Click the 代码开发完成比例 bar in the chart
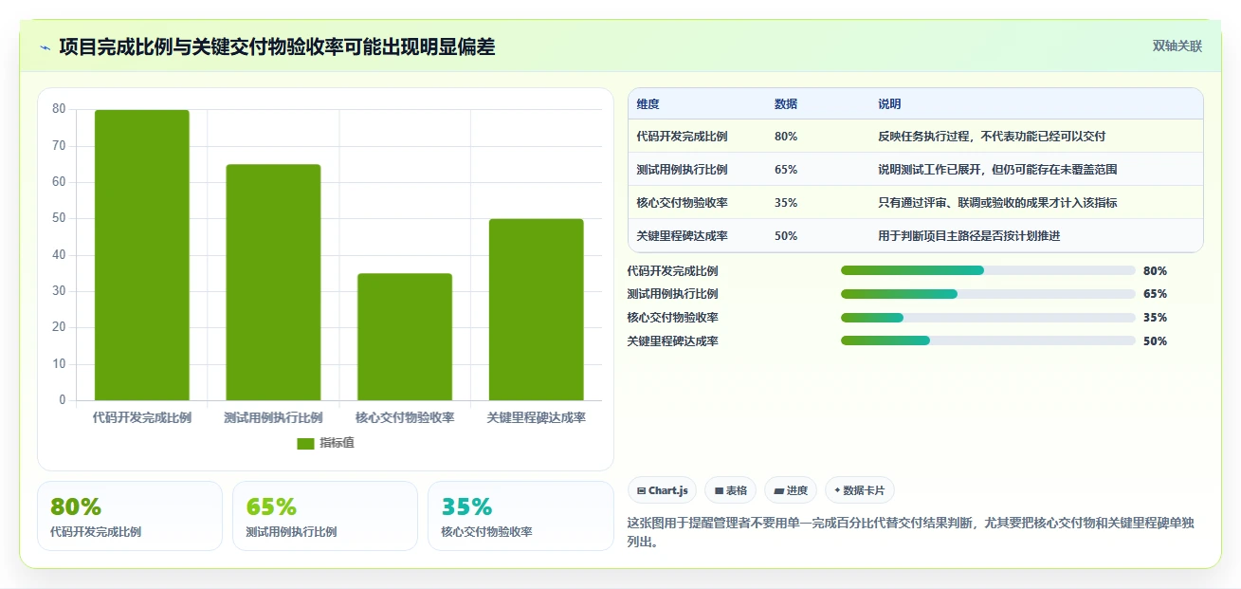The width and height of the screenshot is (1241, 589). 142,255
